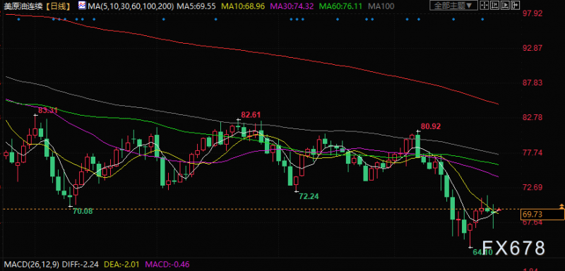565x271 pixels.
Task: Click the crosshair cursor toolbar icon
Action: 484,5
